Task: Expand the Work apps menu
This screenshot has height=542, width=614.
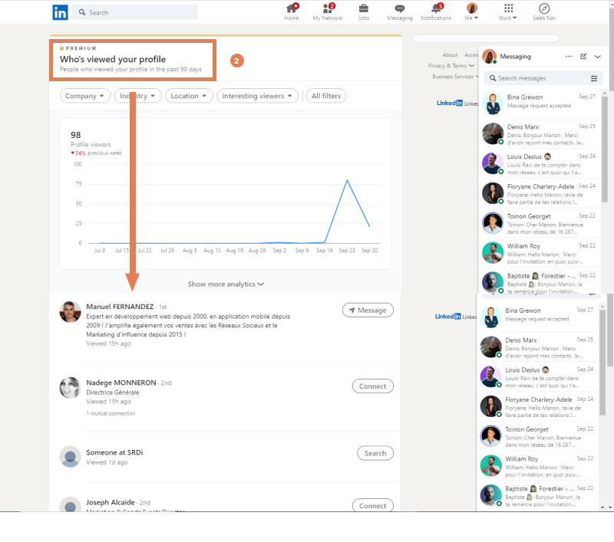Action: [x=508, y=12]
